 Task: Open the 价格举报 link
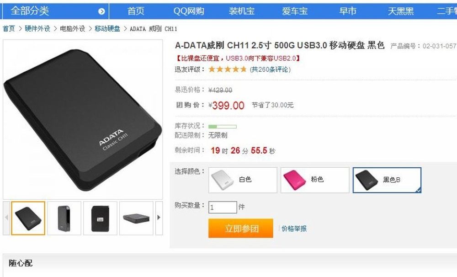click(294, 229)
